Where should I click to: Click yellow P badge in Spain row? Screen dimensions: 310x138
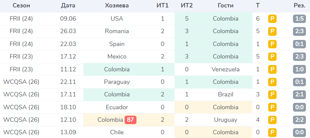click(x=272, y=44)
